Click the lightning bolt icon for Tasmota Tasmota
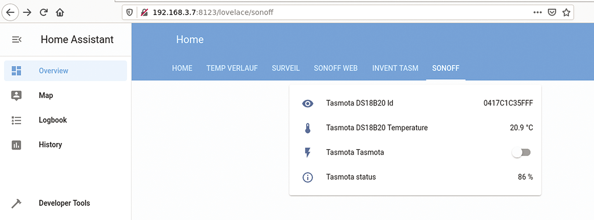Viewport: 594px width, 220px height. pos(308,153)
